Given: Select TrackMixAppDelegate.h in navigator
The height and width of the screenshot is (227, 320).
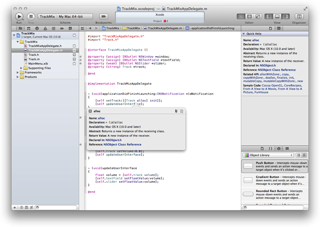Looking at the screenshot, I should pos(45,46).
